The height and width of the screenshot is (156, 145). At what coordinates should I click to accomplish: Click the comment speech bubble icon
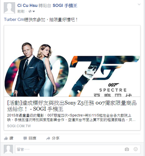(25, 138)
